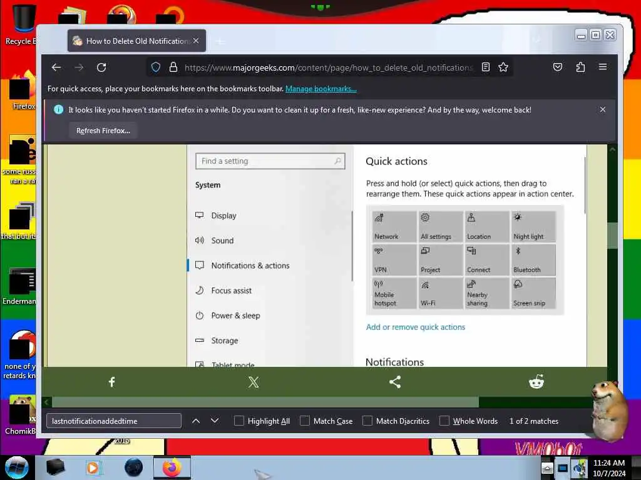
Task: Close the How to Delete Old Notifications tab
Action: (196, 41)
